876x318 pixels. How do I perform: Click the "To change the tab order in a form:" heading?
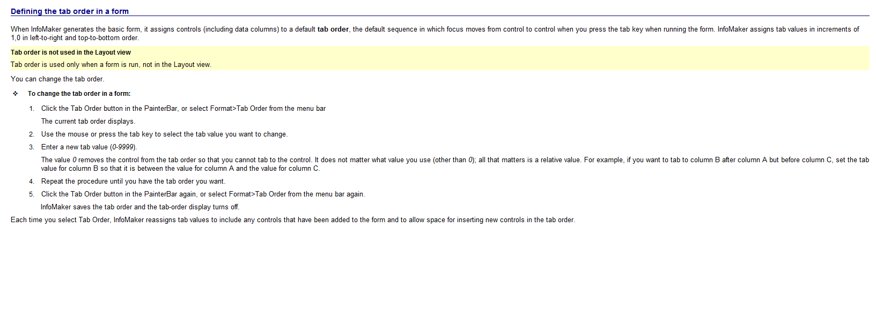pyautogui.click(x=79, y=94)
